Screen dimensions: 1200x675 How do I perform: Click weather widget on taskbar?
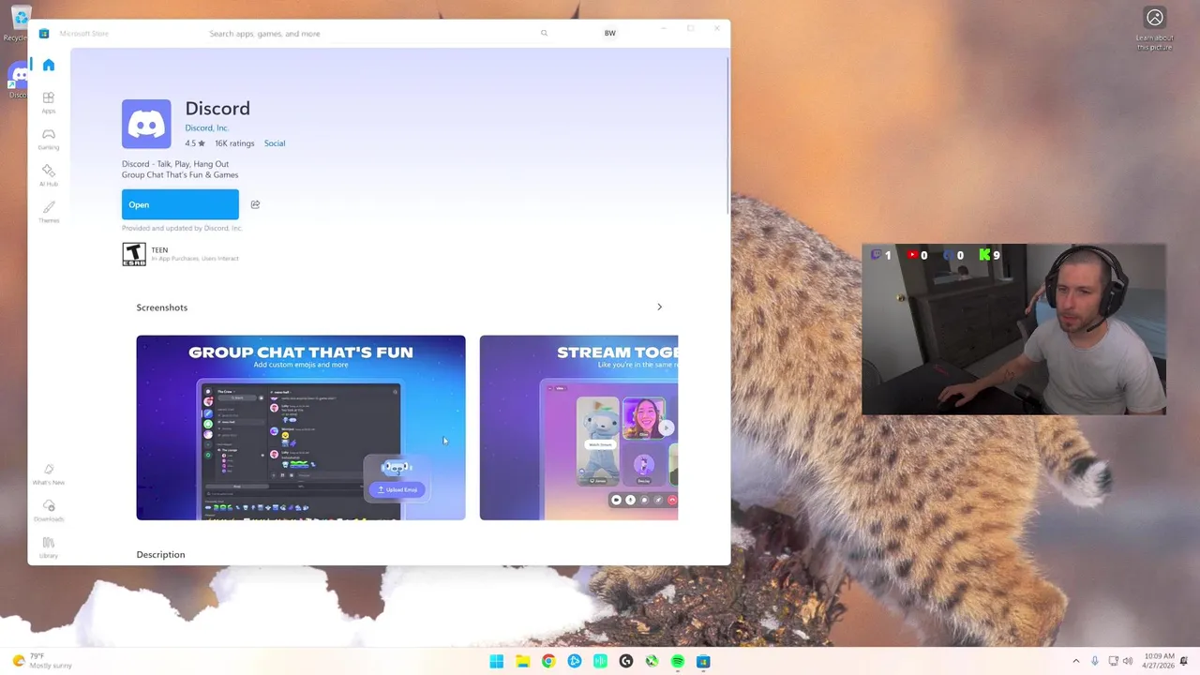[x=43, y=661]
